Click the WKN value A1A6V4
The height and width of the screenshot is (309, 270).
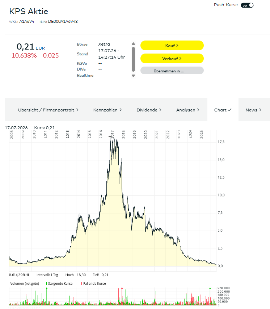(x=27, y=21)
